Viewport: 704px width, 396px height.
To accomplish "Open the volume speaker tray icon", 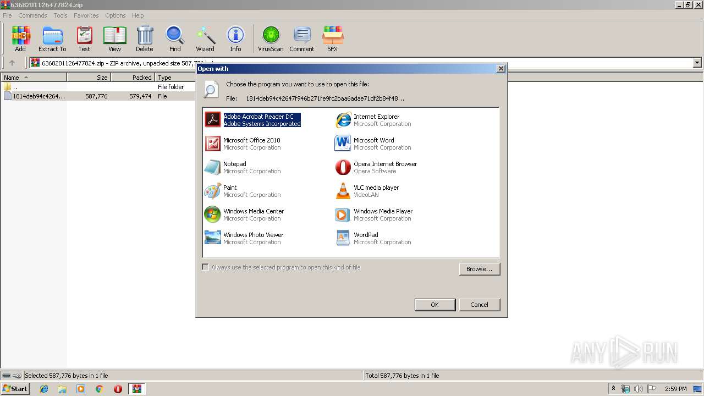I will (638, 389).
